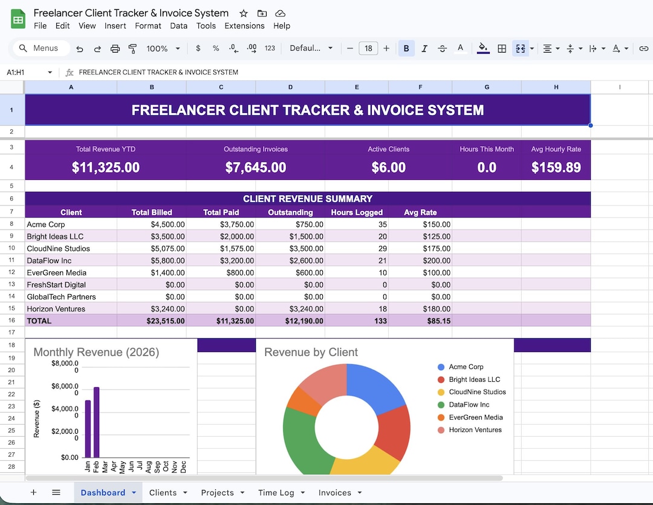Click the undo icon
Image resolution: width=653 pixels, height=505 pixels.
80,49
